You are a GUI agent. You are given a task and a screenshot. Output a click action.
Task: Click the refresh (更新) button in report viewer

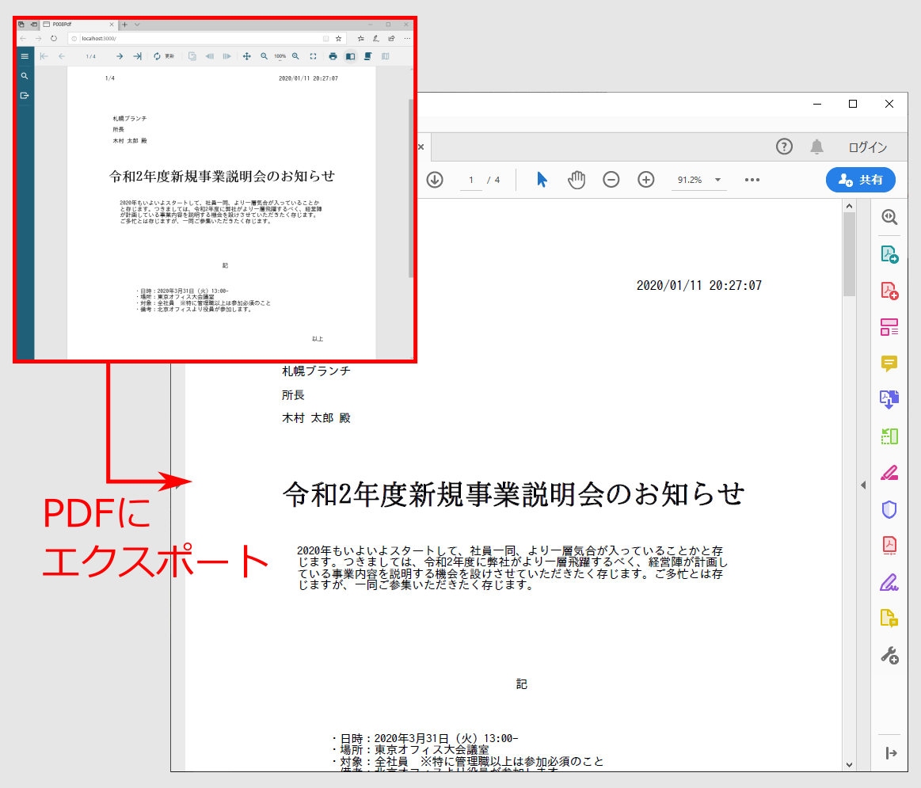164,56
